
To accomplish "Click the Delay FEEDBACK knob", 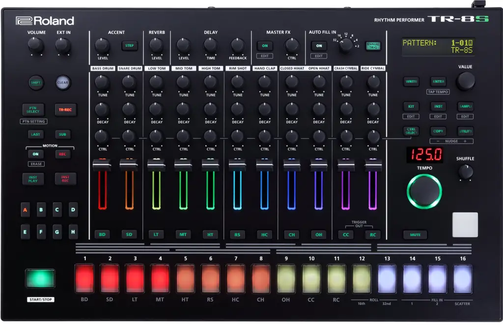I will click(238, 46).
